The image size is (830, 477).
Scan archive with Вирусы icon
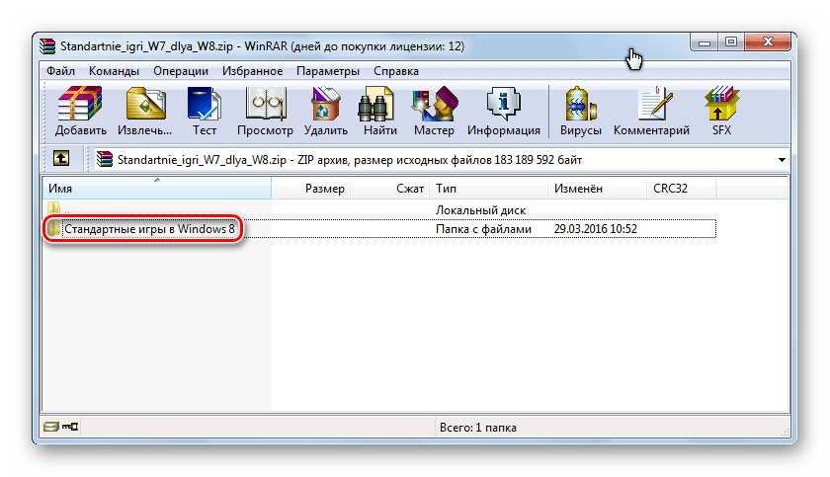(x=580, y=111)
